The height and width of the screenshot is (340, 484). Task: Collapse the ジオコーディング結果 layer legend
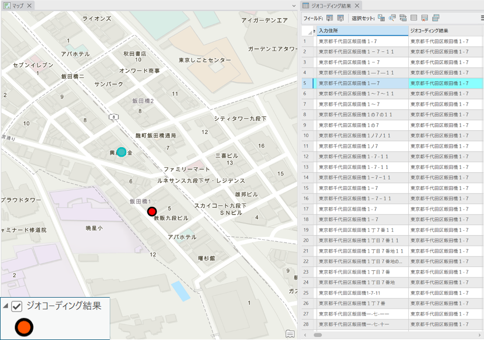point(5,306)
